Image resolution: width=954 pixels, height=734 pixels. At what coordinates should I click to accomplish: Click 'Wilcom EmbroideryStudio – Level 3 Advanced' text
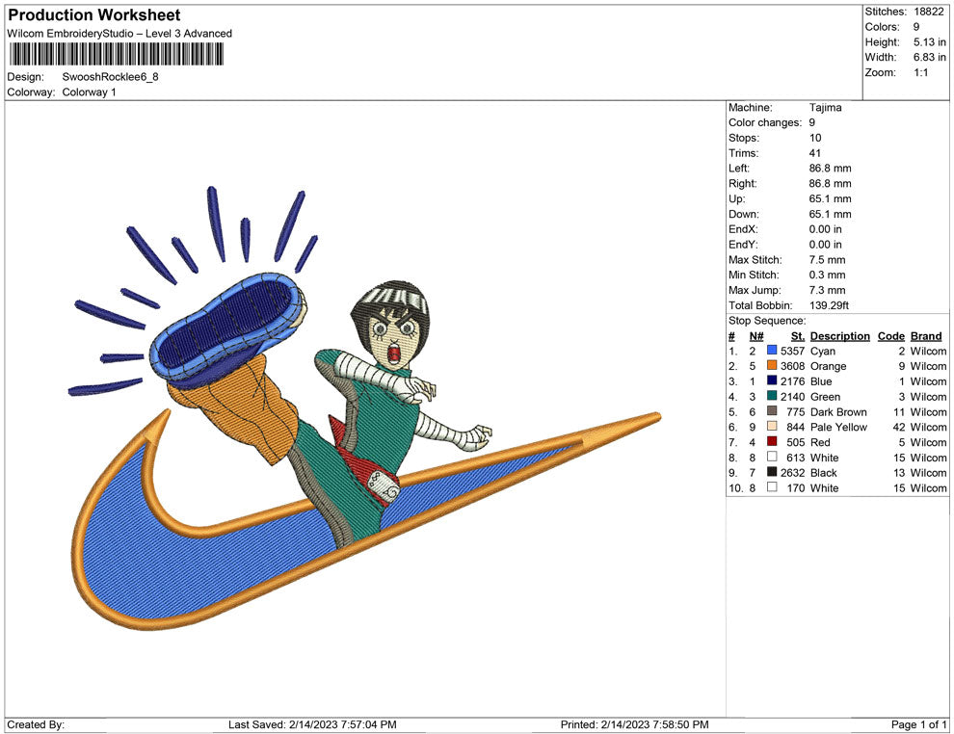(x=119, y=34)
